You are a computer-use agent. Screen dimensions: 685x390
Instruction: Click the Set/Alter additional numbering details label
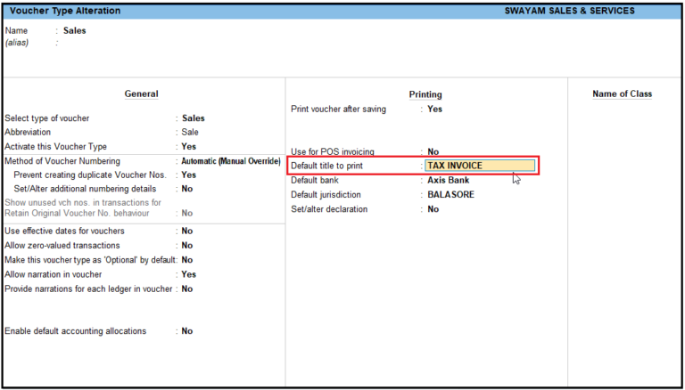click(85, 189)
